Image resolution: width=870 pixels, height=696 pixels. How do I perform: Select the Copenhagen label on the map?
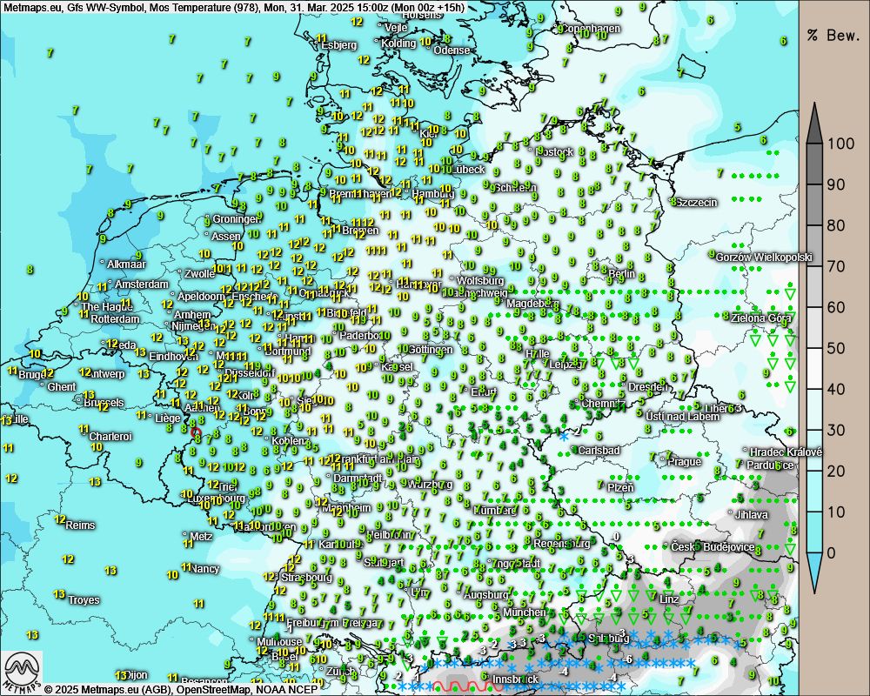tap(593, 29)
